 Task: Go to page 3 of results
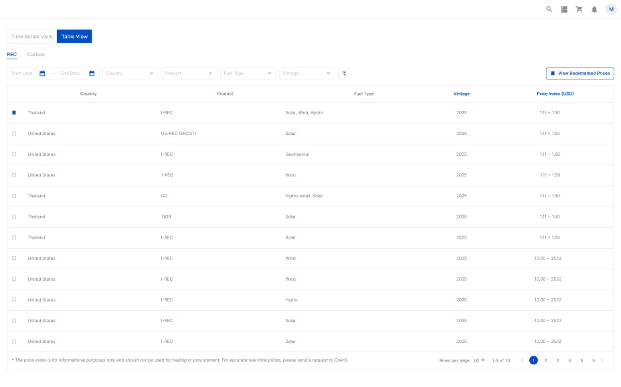tap(557, 360)
